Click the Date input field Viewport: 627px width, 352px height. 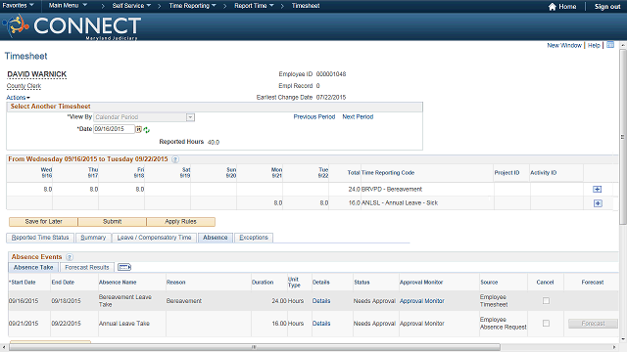coord(114,129)
